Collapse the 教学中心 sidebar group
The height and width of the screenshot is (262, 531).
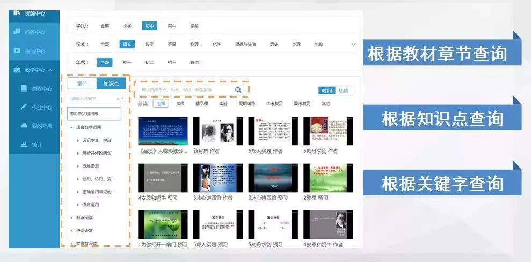point(50,70)
